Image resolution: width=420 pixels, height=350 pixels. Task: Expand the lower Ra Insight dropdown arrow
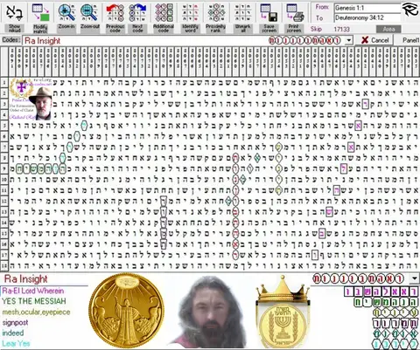pos(414,278)
